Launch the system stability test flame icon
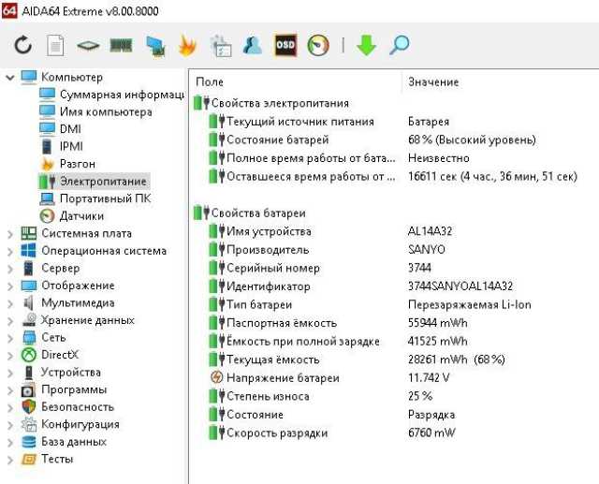599x484 pixels. (187, 45)
